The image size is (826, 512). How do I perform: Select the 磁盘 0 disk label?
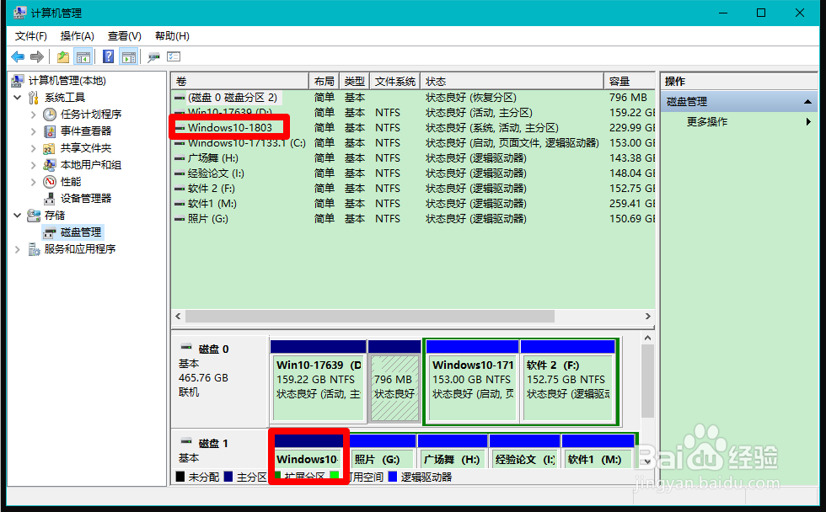point(213,349)
